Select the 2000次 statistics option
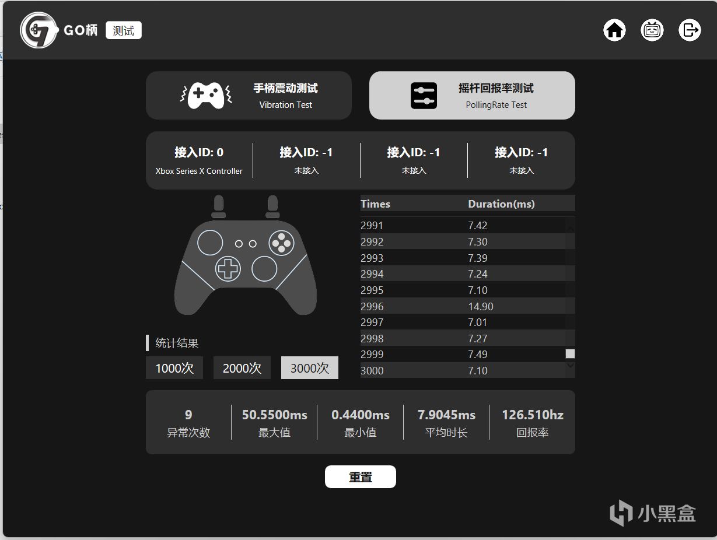The width and height of the screenshot is (717, 540). click(x=242, y=368)
